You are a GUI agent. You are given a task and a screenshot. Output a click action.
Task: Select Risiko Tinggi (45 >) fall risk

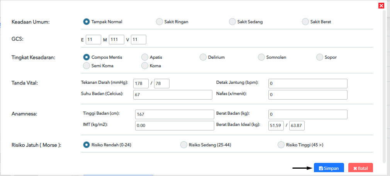coord(281,145)
